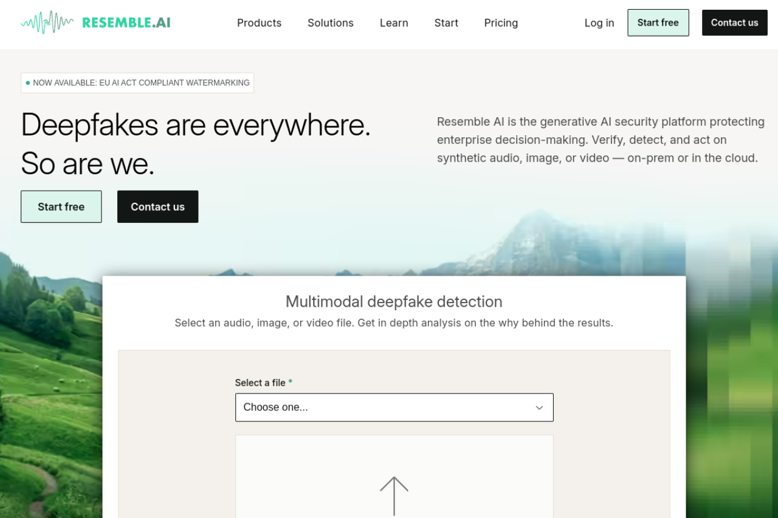Click the Resemble AI description paragraph
Image resolution: width=778 pixels, height=518 pixels.
[x=601, y=140]
